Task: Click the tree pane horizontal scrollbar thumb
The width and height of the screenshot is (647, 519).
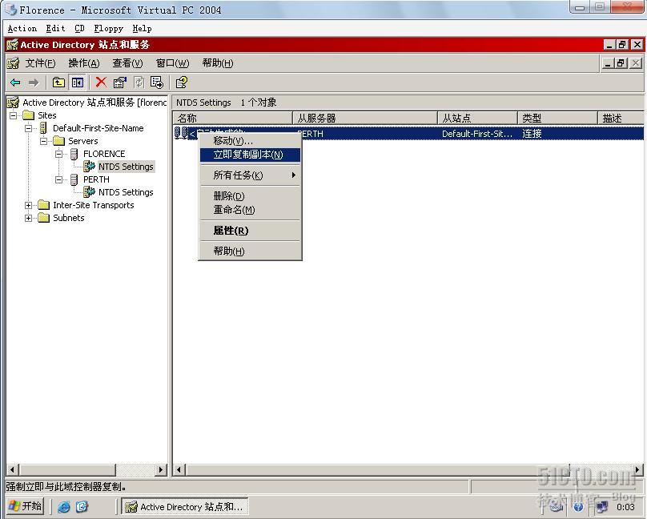Action: pos(68,469)
